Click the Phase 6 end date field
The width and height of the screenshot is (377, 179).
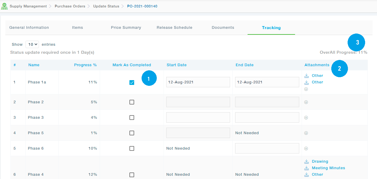click(267, 148)
